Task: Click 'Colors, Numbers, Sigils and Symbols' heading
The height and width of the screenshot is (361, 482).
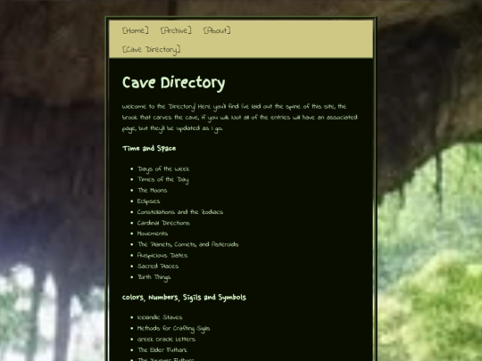Action: 184,298
